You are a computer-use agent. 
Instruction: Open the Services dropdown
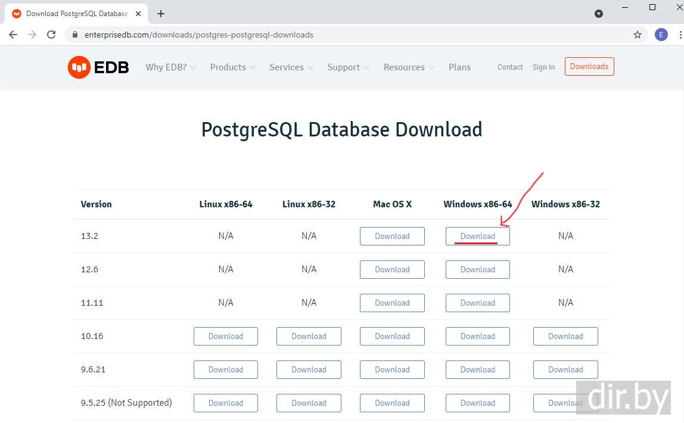291,67
